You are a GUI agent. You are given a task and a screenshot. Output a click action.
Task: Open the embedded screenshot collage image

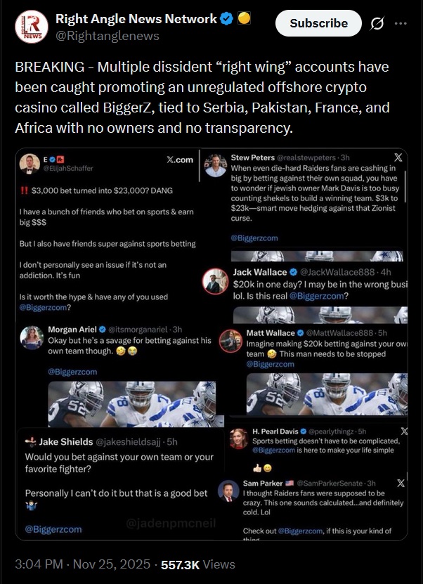tap(211, 344)
